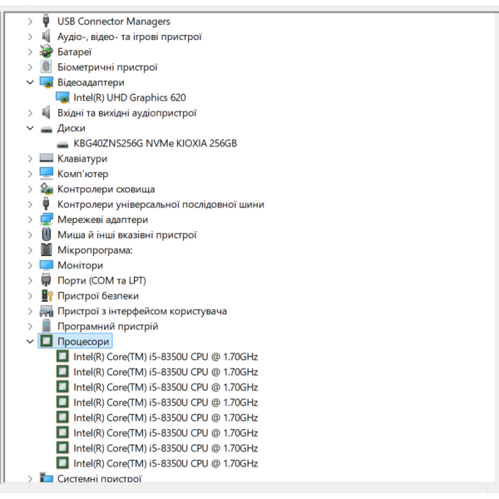The height and width of the screenshot is (499, 499).
Task: Expand the Батареї category
Action: pyautogui.click(x=30, y=52)
